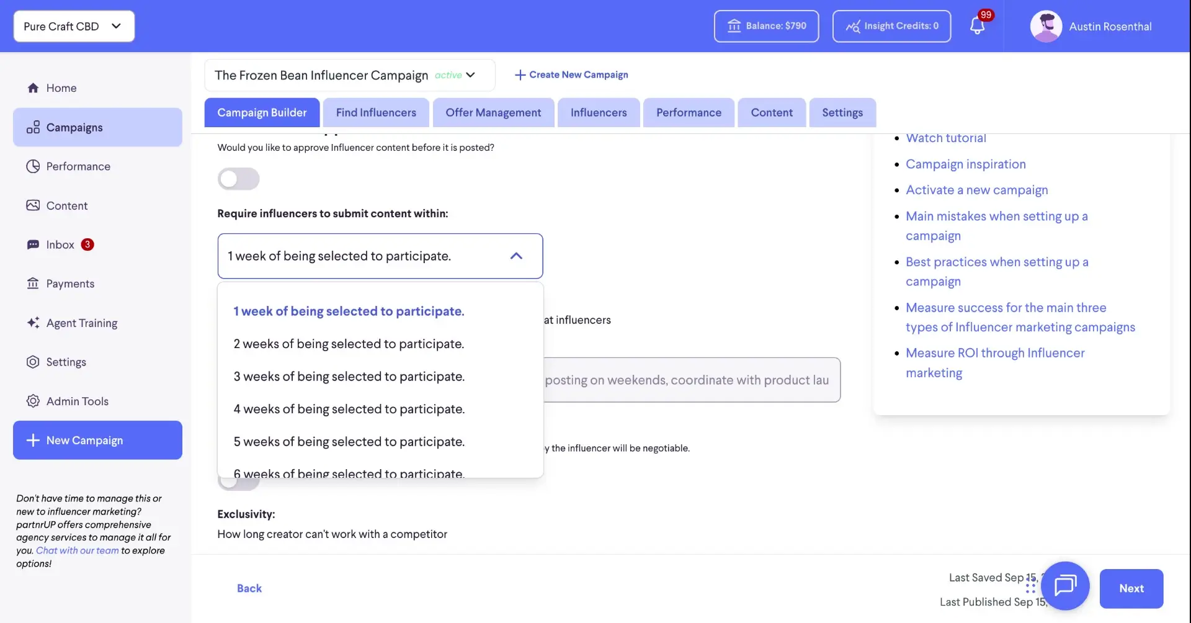Expand the campaign status dropdown showing active

point(470,74)
